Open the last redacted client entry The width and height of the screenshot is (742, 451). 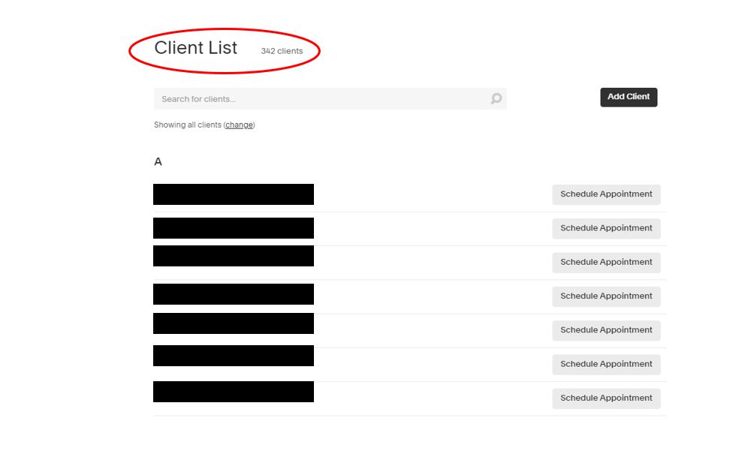(234, 392)
